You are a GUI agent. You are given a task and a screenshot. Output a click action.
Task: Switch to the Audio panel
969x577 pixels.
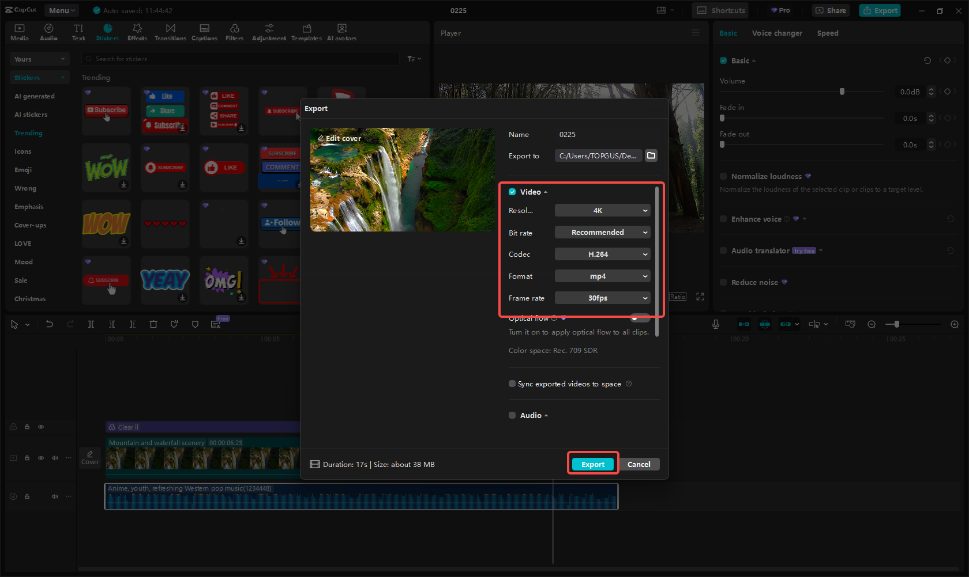pos(48,31)
